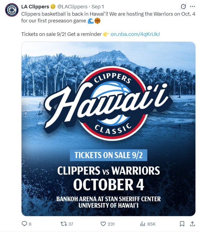Click the 6 replies count
This screenshot has width=200, height=232.
[30, 224]
